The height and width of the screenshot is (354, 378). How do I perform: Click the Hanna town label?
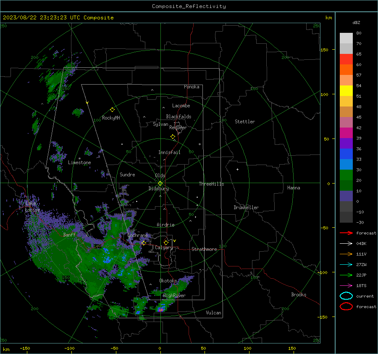pyautogui.click(x=294, y=188)
